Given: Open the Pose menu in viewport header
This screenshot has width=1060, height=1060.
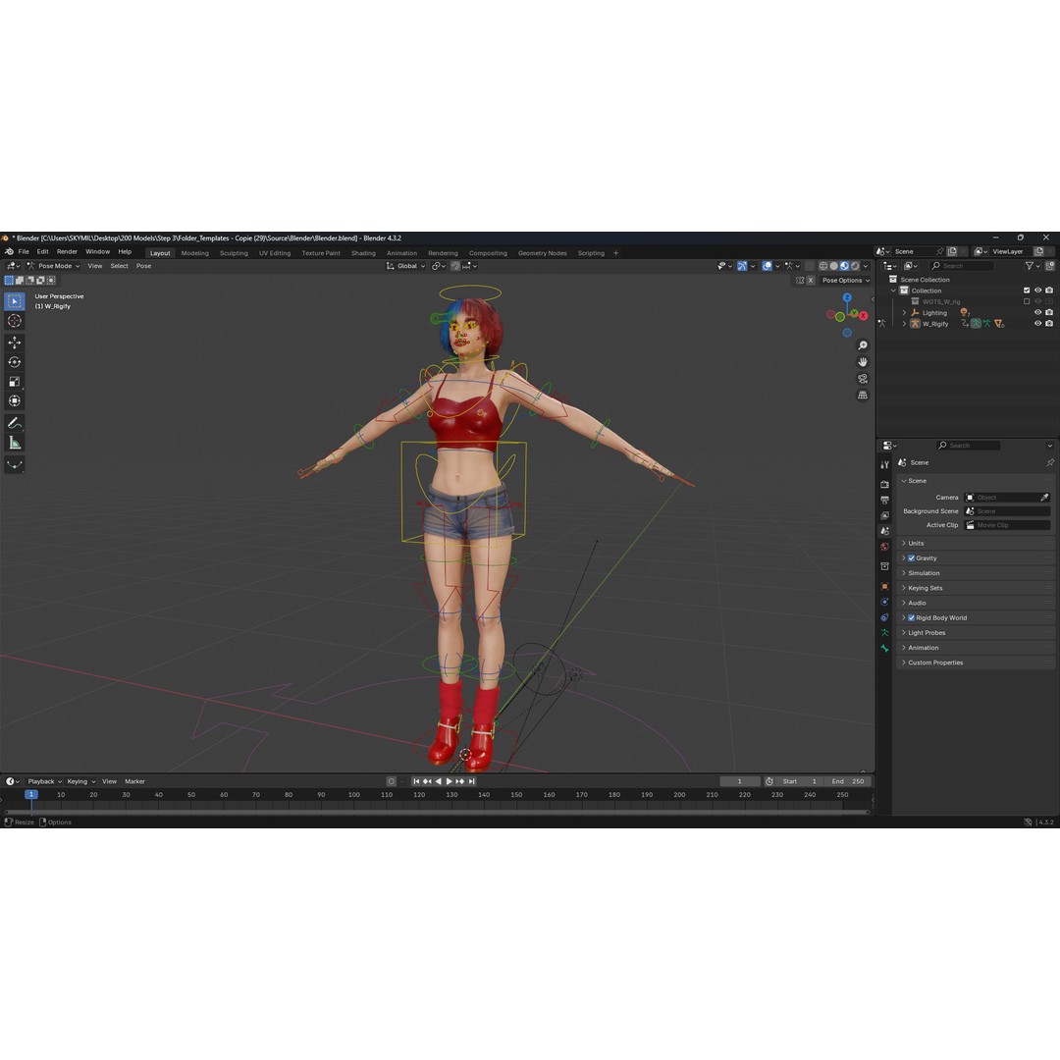Looking at the screenshot, I should click(x=144, y=266).
